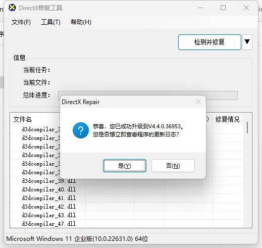Screen dimensions: 262x248
Task: Minimize the DirectX修复工具 window
Action: pyautogui.click(x=200, y=8)
